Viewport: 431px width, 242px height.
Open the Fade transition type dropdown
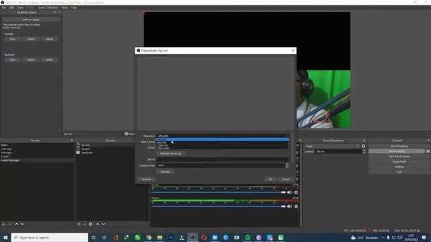point(333,147)
